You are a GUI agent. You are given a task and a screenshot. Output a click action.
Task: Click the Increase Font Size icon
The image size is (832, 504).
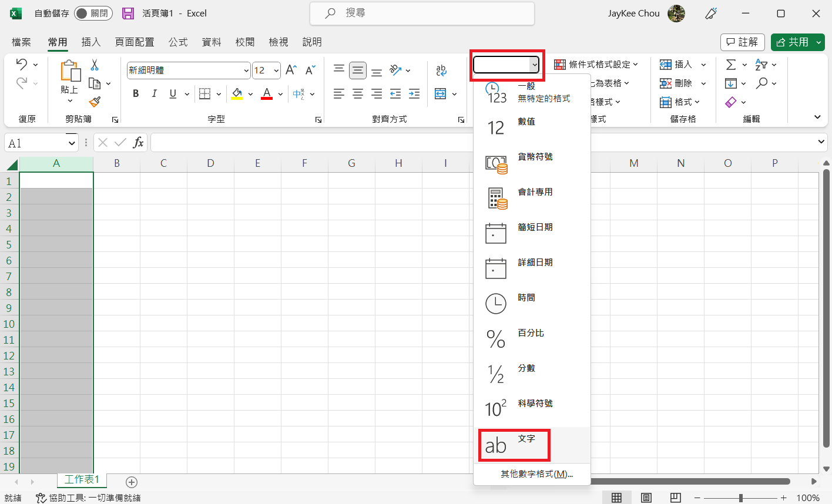point(291,70)
